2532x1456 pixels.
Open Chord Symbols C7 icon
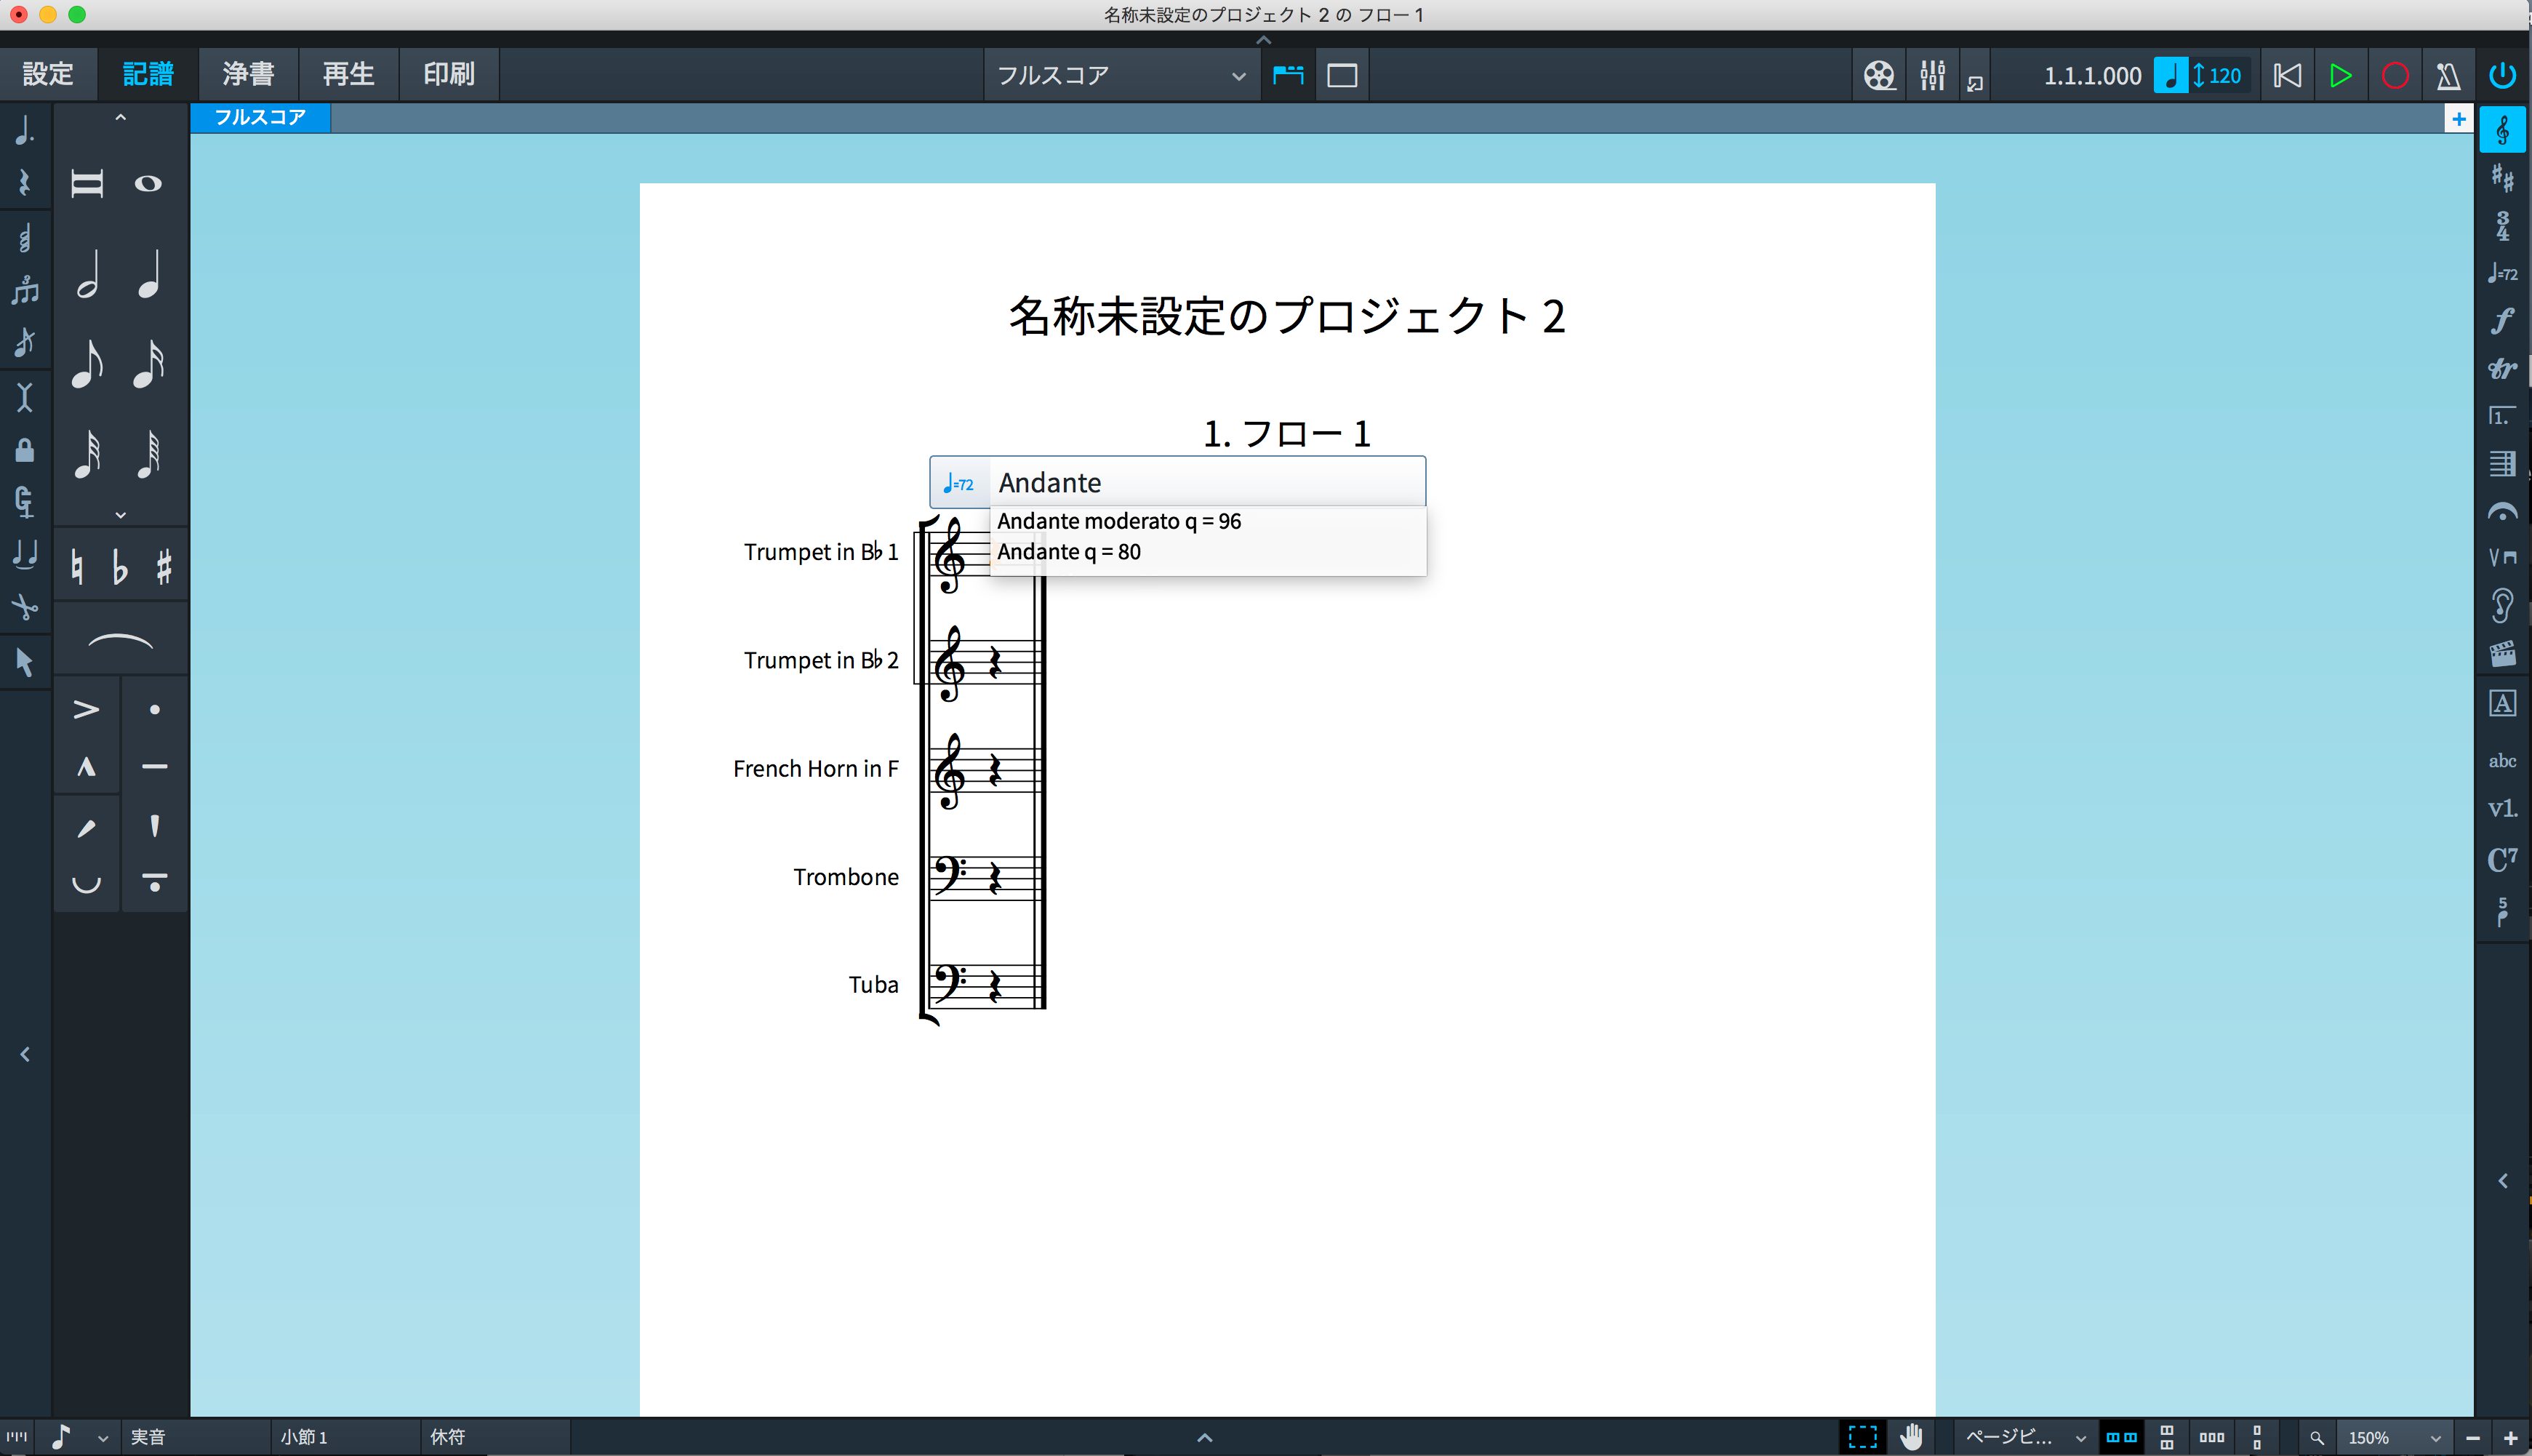[2502, 859]
